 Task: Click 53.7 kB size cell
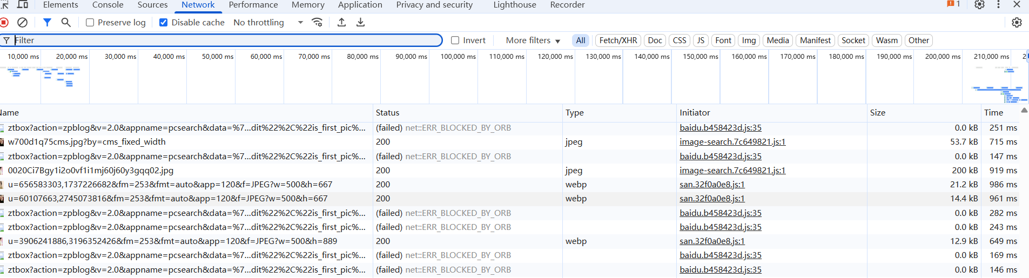click(964, 142)
